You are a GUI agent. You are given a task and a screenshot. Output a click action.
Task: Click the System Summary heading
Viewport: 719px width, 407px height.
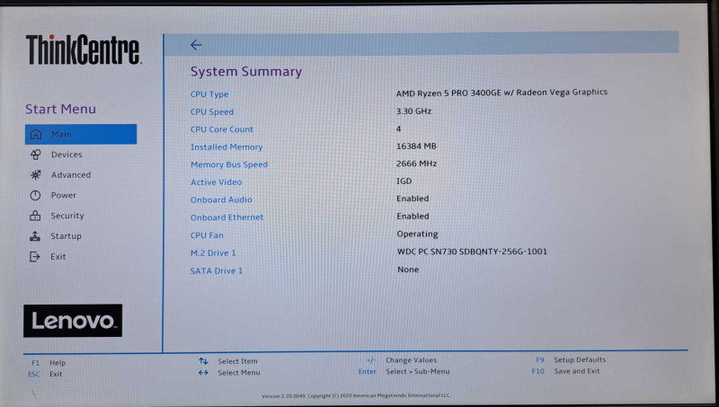[246, 72]
